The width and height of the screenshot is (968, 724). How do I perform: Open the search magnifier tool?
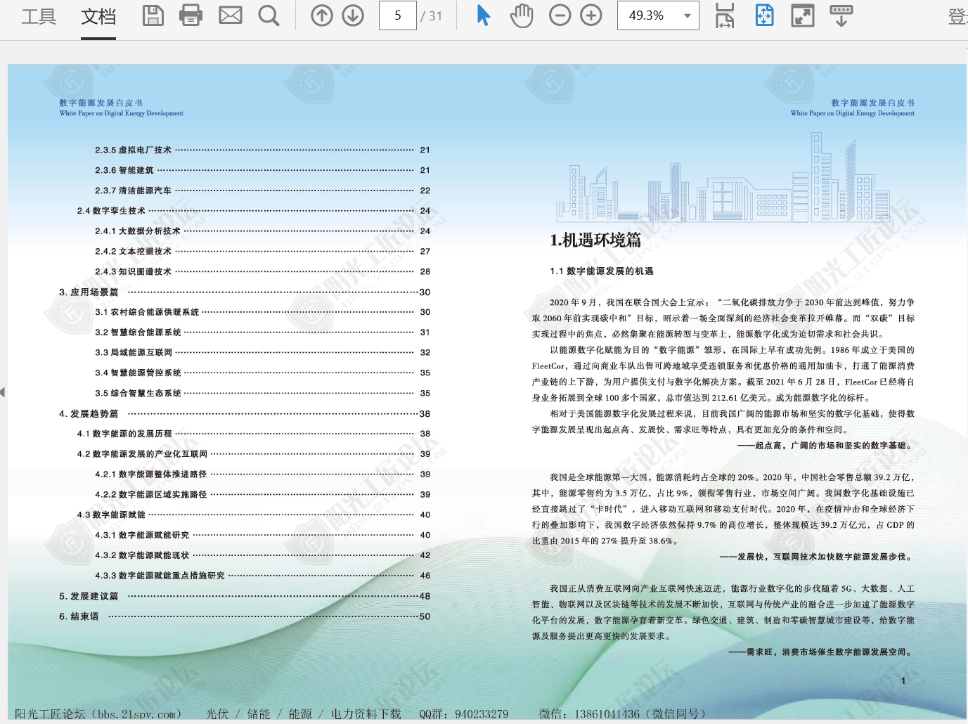click(x=269, y=15)
